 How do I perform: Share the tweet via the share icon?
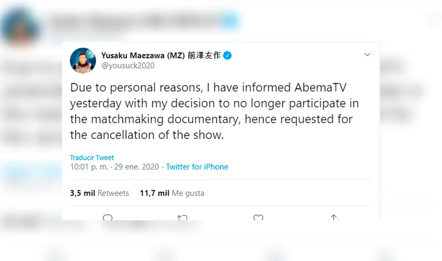[x=334, y=218]
